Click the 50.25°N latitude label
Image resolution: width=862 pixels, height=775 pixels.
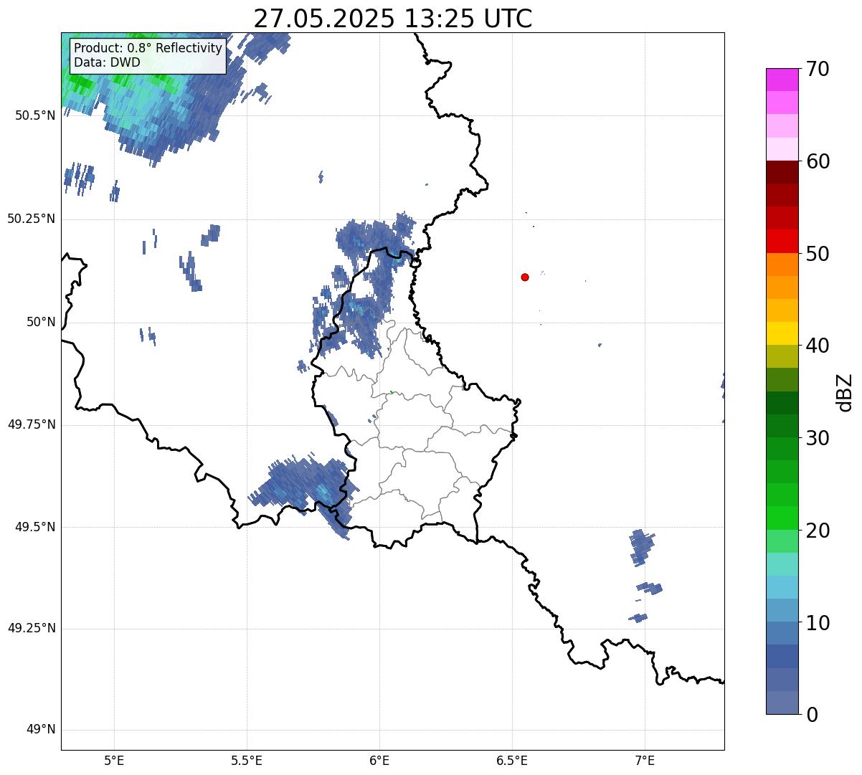(32, 219)
